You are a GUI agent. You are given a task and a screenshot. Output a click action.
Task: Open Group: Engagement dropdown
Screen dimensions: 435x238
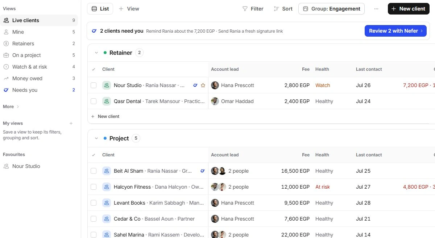331,9
